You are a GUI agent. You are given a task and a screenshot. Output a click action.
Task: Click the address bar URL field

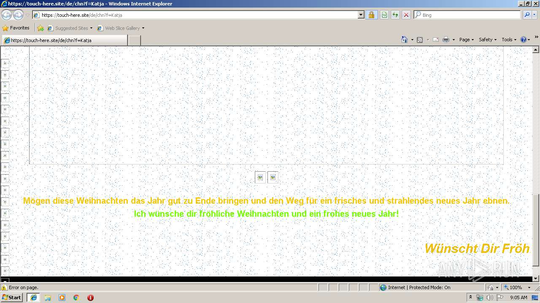pos(195,15)
